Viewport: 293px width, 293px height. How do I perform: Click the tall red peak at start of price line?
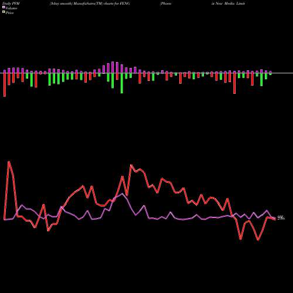pos(9,162)
